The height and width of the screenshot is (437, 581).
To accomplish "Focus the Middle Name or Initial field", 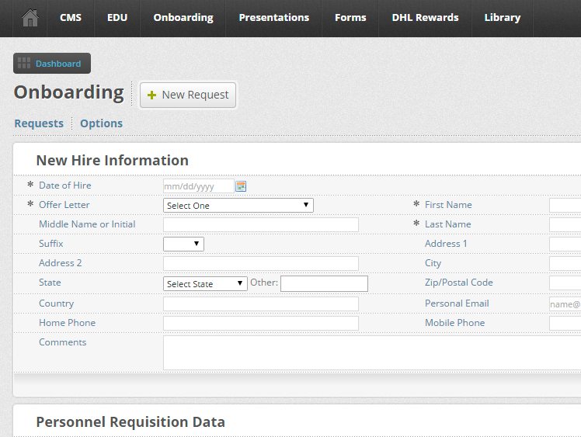I will pos(261,225).
